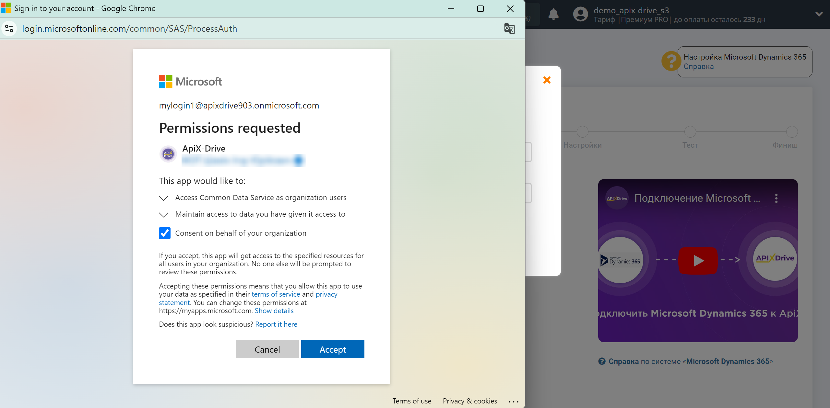The height and width of the screenshot is (408, 830).
Task: Click the Google Translate icon in address bar
Action: pos(509,28)
